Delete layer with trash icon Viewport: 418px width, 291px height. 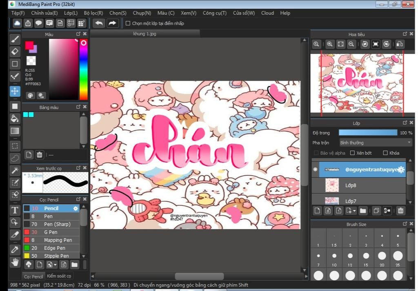pyautogui.click(x=400, y=211)
